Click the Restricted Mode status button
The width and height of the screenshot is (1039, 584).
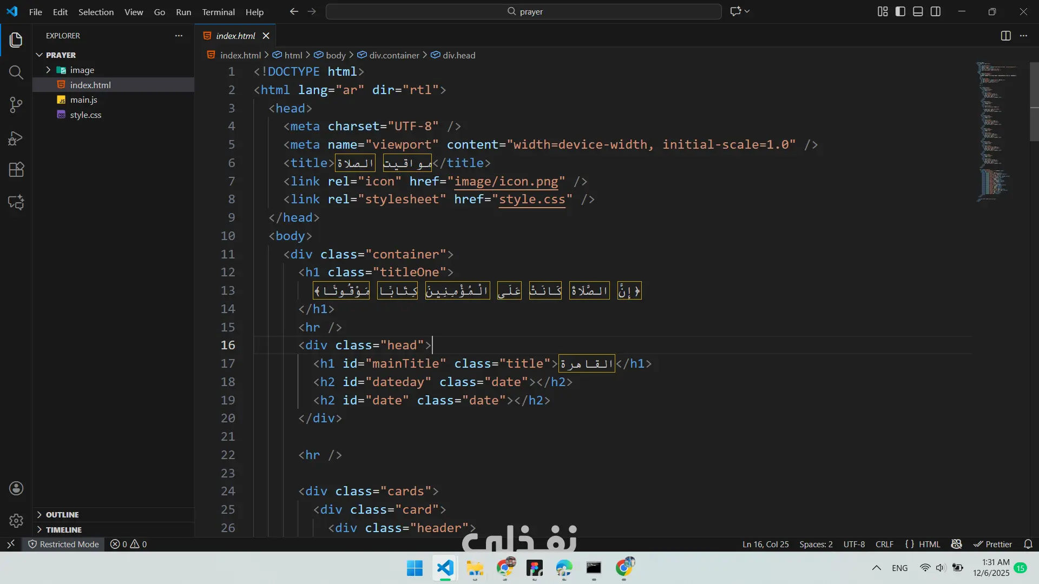pos(64,544)
